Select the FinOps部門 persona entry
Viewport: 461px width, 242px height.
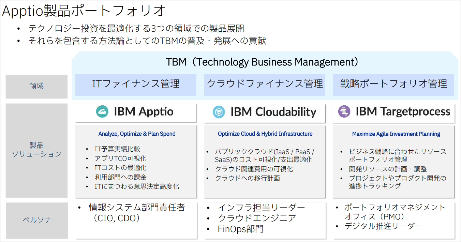click(241, 229)
